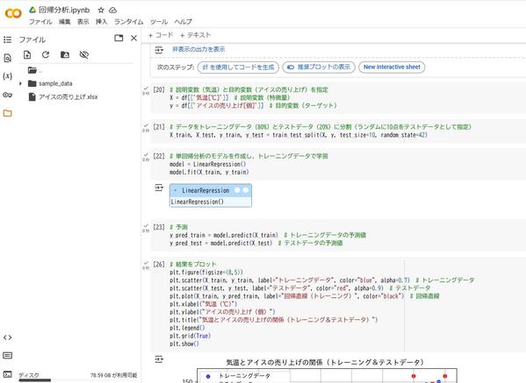Star the 回帰分析.ipynb notebook
Viewport: 526px width, 383px height.
101,11
